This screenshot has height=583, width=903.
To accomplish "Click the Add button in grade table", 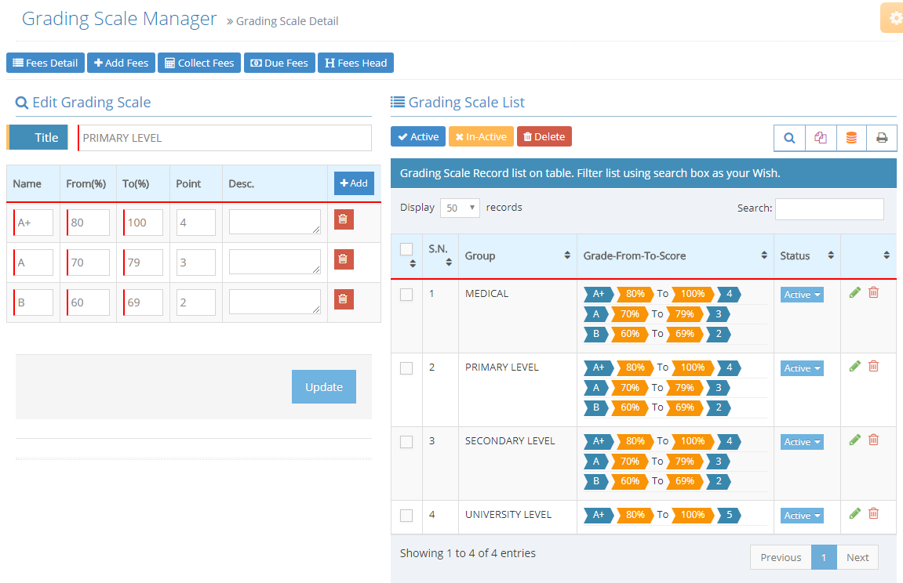I will [354, 183].
